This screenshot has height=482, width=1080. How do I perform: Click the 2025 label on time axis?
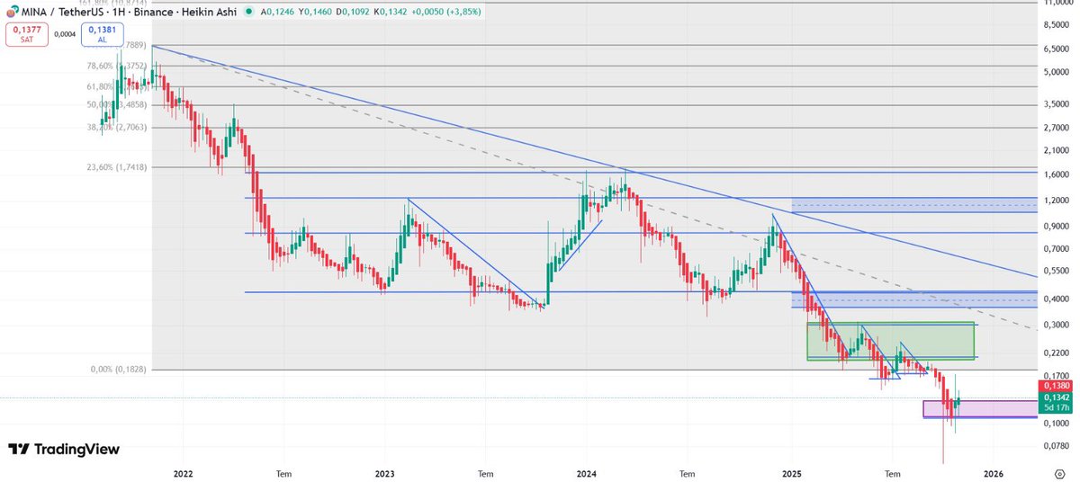click(792, 473)
